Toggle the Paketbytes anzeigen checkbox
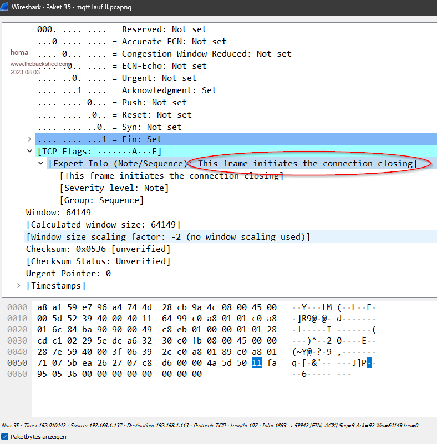Viewport: 437px width, 444px height. 6,437
